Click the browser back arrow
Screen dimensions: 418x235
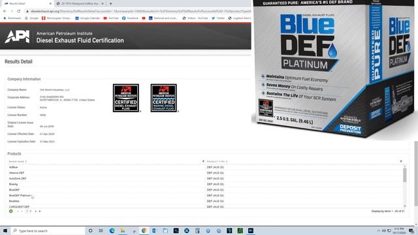(5, 11)
